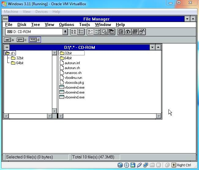The image size is (199, 170).
Task: Click the Sort by Type toolbar icon
Action: click(x=98, y=32)
